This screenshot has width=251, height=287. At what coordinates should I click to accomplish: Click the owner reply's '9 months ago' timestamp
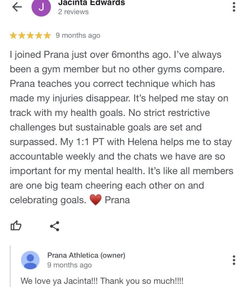69,265
